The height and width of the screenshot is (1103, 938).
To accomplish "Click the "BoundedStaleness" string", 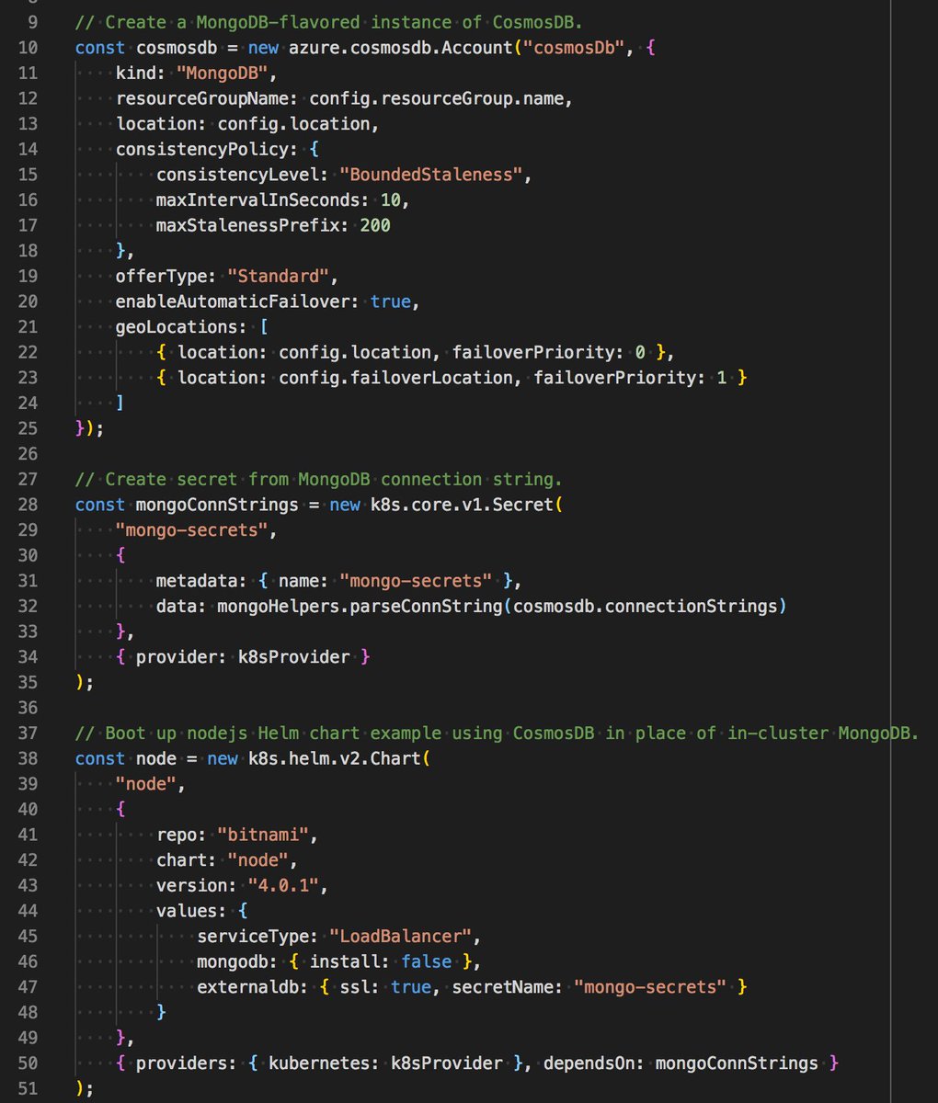I will click(431, 175).
